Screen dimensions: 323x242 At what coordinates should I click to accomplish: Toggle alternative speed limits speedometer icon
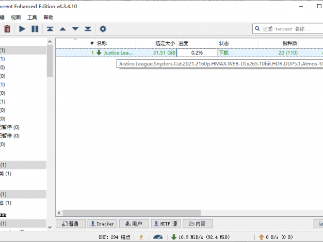[158, 237]
